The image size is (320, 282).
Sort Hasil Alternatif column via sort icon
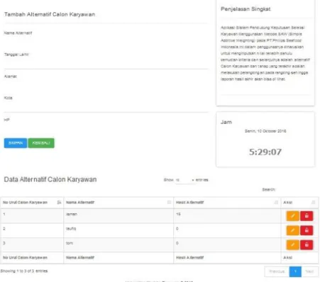pos(276,203)
